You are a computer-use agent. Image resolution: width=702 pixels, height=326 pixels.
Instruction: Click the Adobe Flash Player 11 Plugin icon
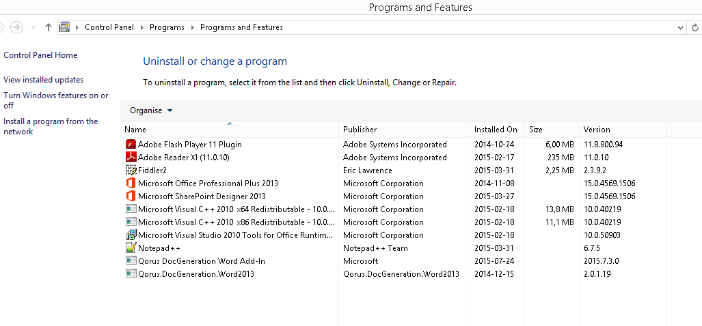click(131, 144)
